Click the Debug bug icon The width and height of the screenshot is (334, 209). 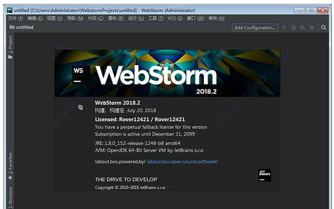(293, 28)
